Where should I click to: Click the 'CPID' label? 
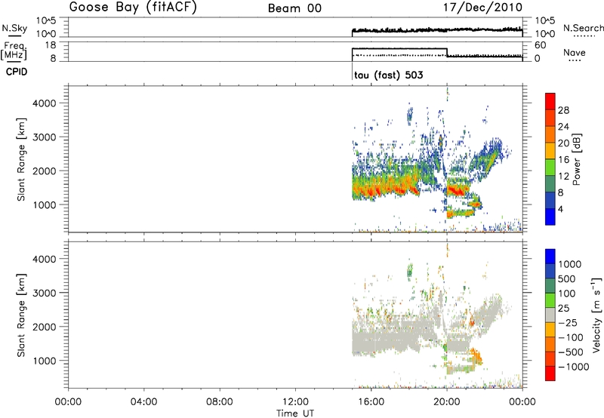17,72
